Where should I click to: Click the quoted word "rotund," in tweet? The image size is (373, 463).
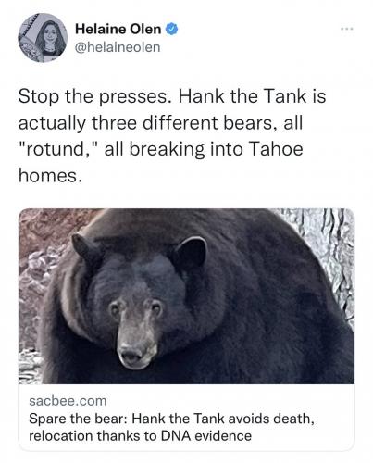click(x=58, y=150)
